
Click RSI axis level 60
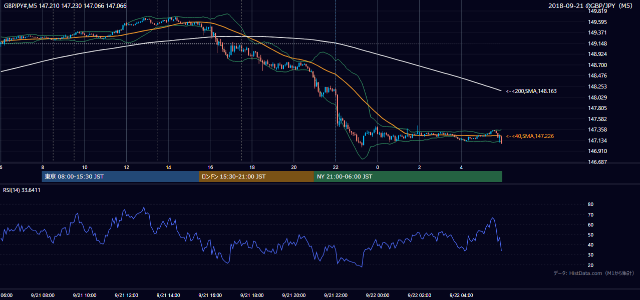pos(590,224)
